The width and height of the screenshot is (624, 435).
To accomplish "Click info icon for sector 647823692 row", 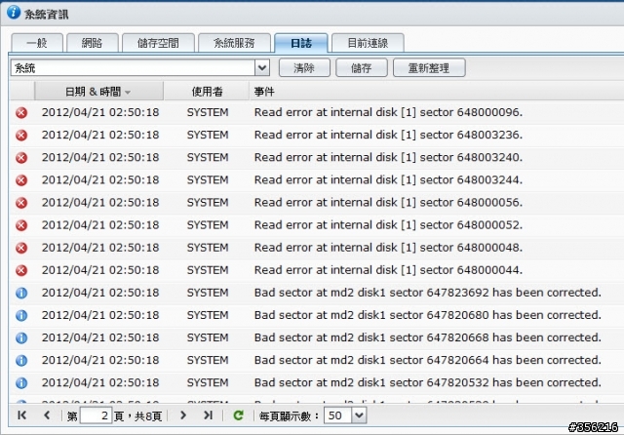I will point(21,293).
